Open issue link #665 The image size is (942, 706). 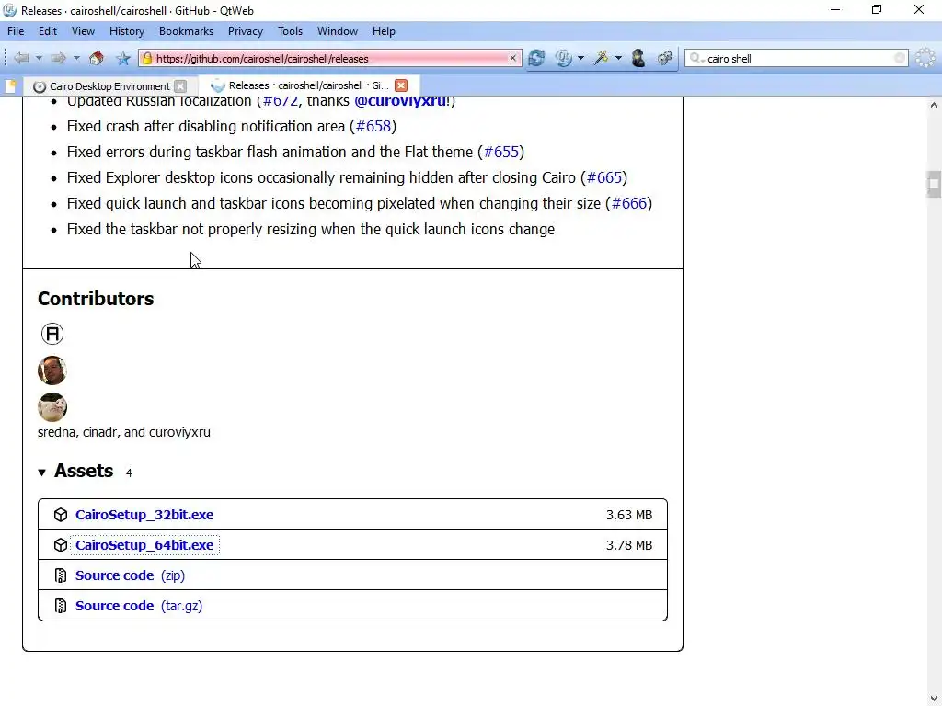point(603,177)
